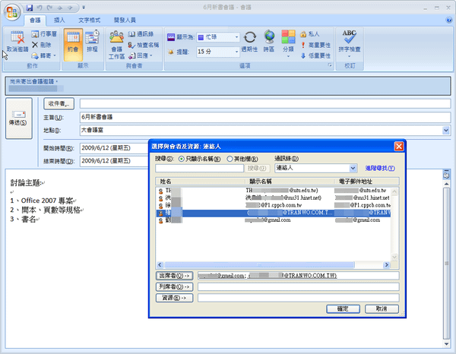Click the 主旨 subject field
This screenshot has width=456, height=354.
pos(265,117)
